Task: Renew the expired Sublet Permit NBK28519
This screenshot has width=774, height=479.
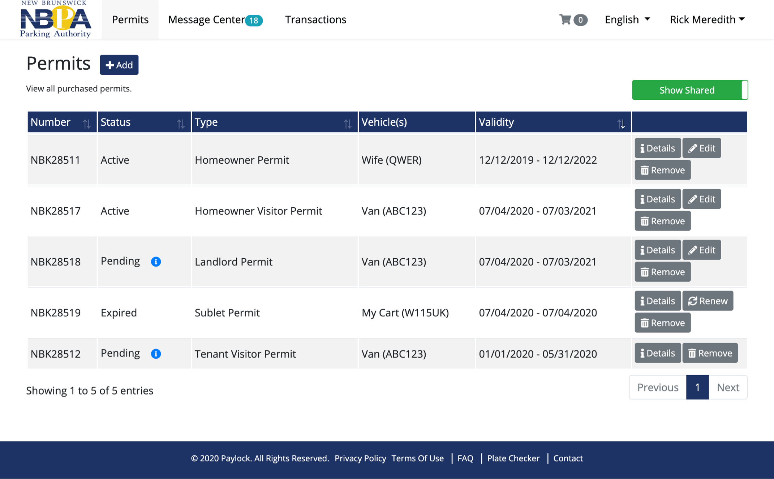Action: 708,301
